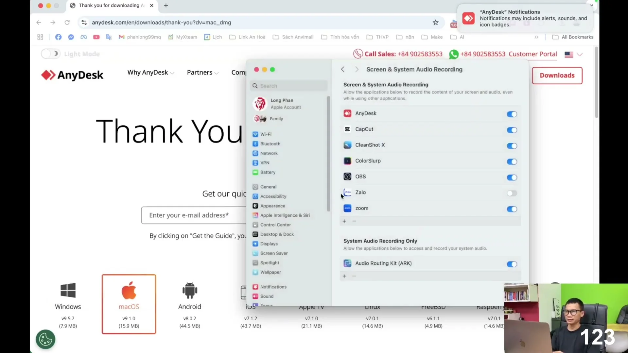This screenshot has height=353, width=628.
Task: Switch the website Light Mode toggle
Action: pos(50,54)
